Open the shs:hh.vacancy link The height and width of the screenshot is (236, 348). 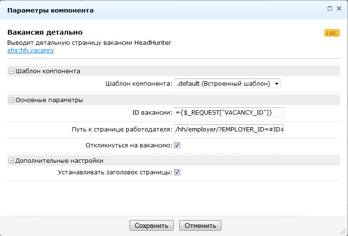(27, 50)
